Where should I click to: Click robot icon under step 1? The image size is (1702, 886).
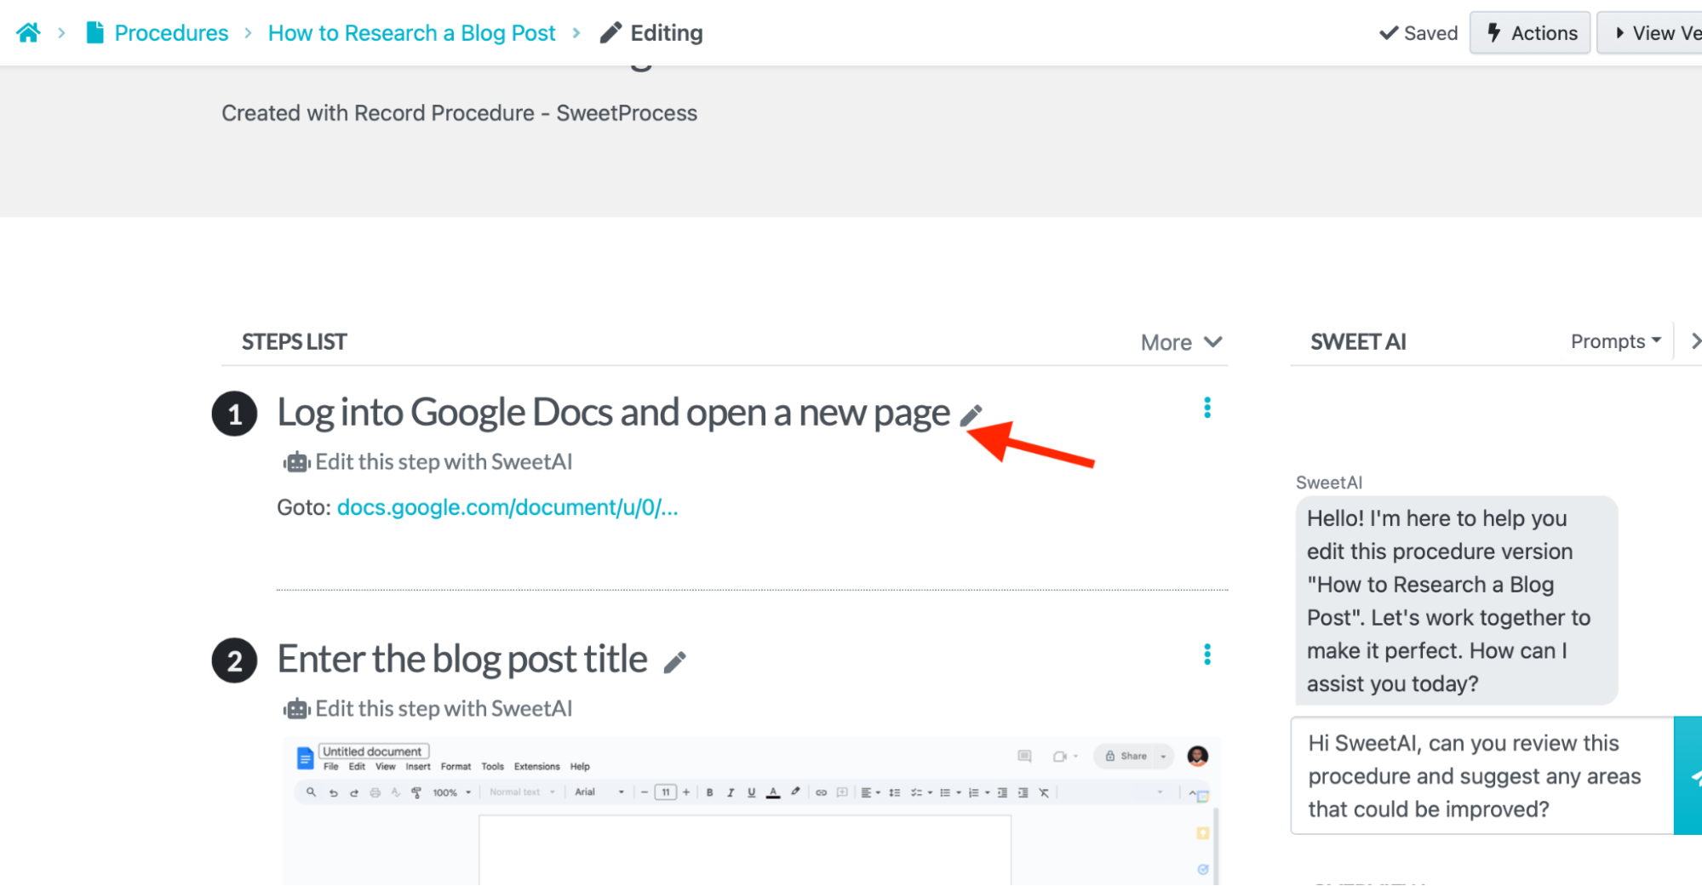pos(295,462)
